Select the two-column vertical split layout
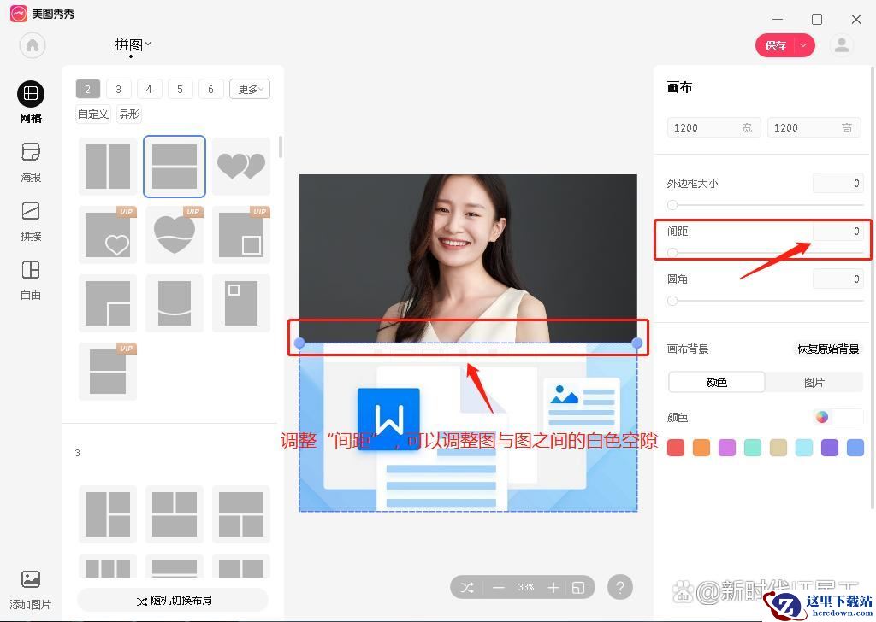The width and height of the screenshot is (876, 622). coord(108,167)
